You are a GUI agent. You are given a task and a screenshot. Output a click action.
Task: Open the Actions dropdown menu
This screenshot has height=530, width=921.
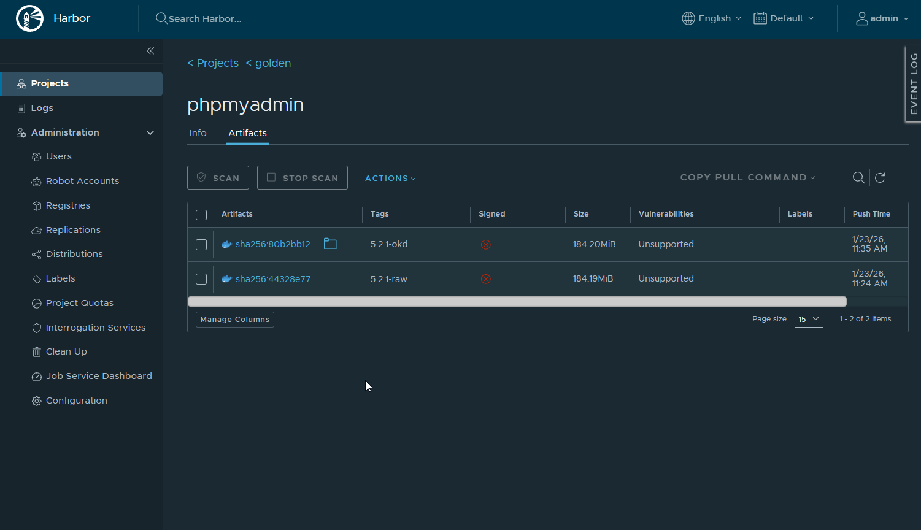tap(390, 178)
